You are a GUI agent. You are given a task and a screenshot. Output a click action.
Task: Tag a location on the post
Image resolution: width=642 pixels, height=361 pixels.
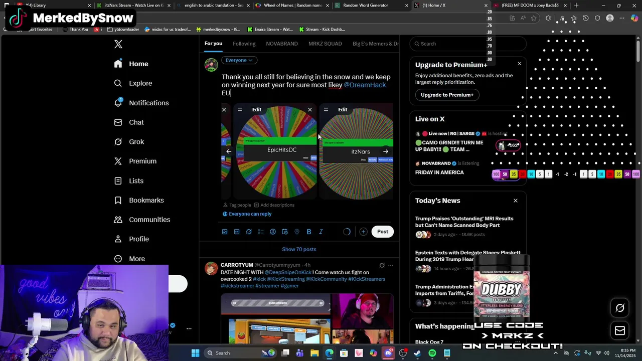297,232
